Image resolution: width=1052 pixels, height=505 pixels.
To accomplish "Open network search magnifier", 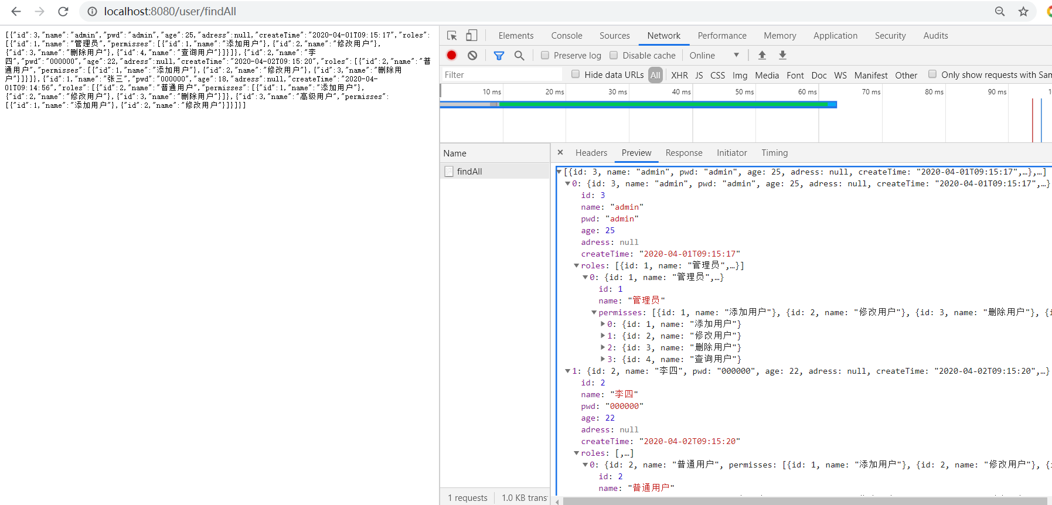I will [x=519, y=55].
